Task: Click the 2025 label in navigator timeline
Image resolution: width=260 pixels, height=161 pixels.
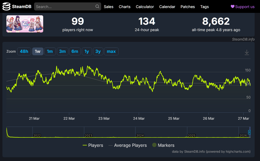Action: click(191, 136)
